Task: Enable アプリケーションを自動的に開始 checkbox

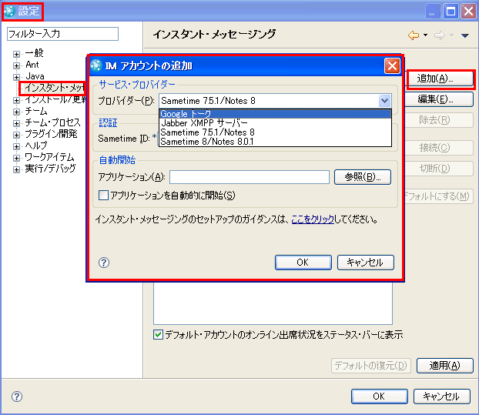Action: click(x=103, y=195)
